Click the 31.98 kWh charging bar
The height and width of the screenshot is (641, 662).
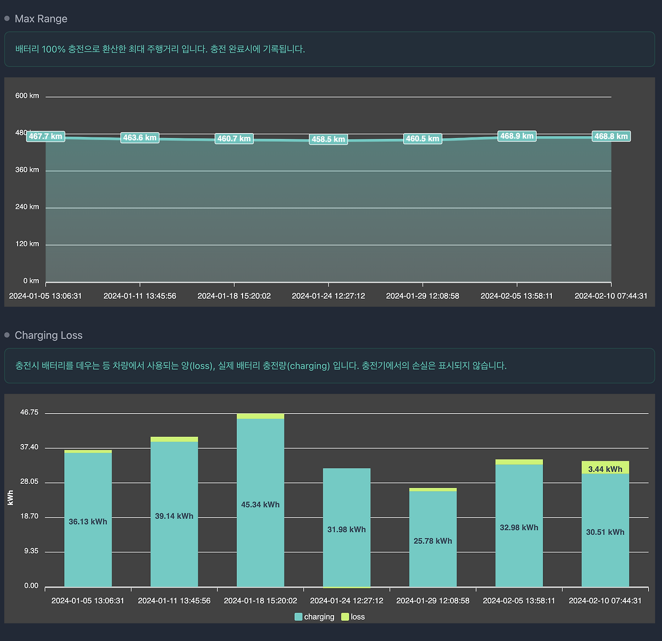[x=347, y=527]
